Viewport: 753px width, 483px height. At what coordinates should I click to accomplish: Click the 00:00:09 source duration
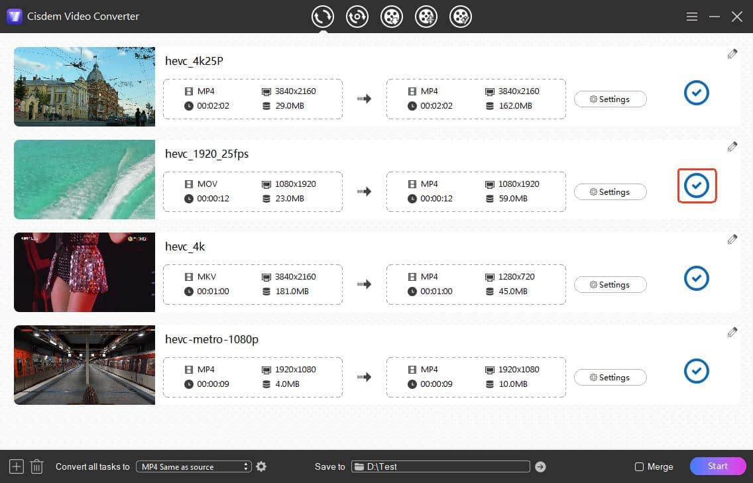pyautogui.click(x=213, y=384)
